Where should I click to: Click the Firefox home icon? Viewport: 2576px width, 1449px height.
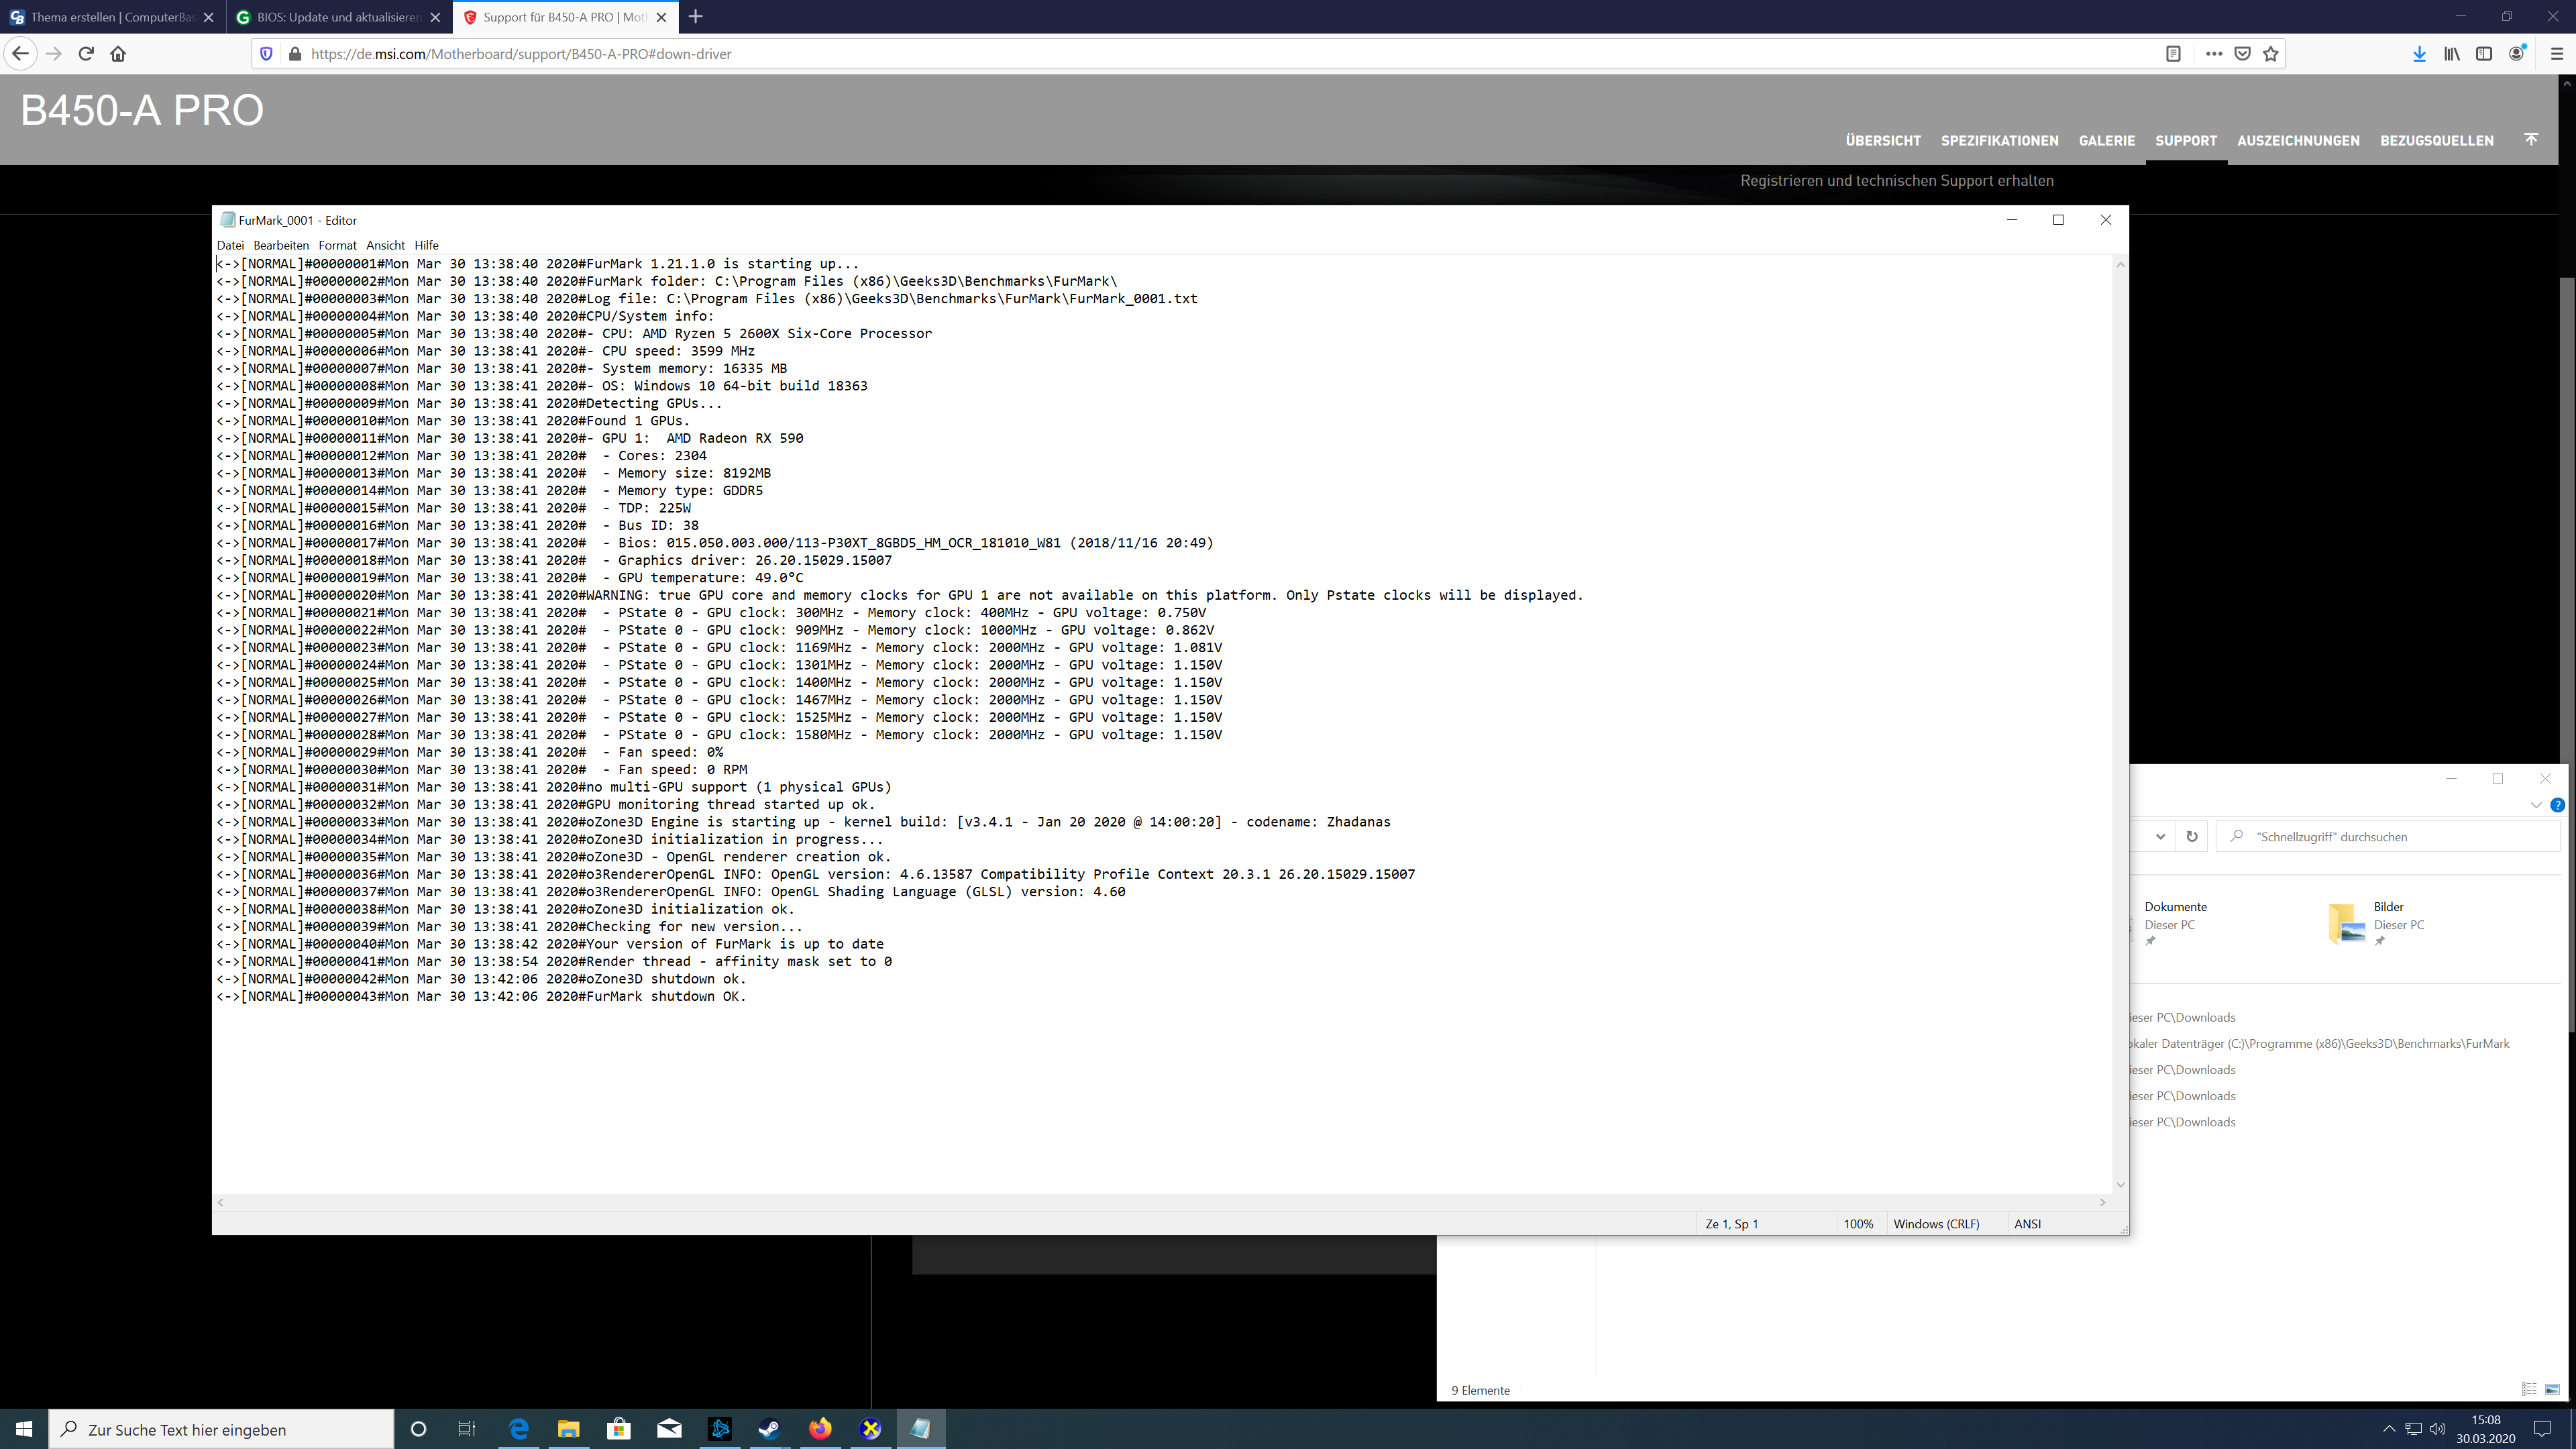[118, 54]
